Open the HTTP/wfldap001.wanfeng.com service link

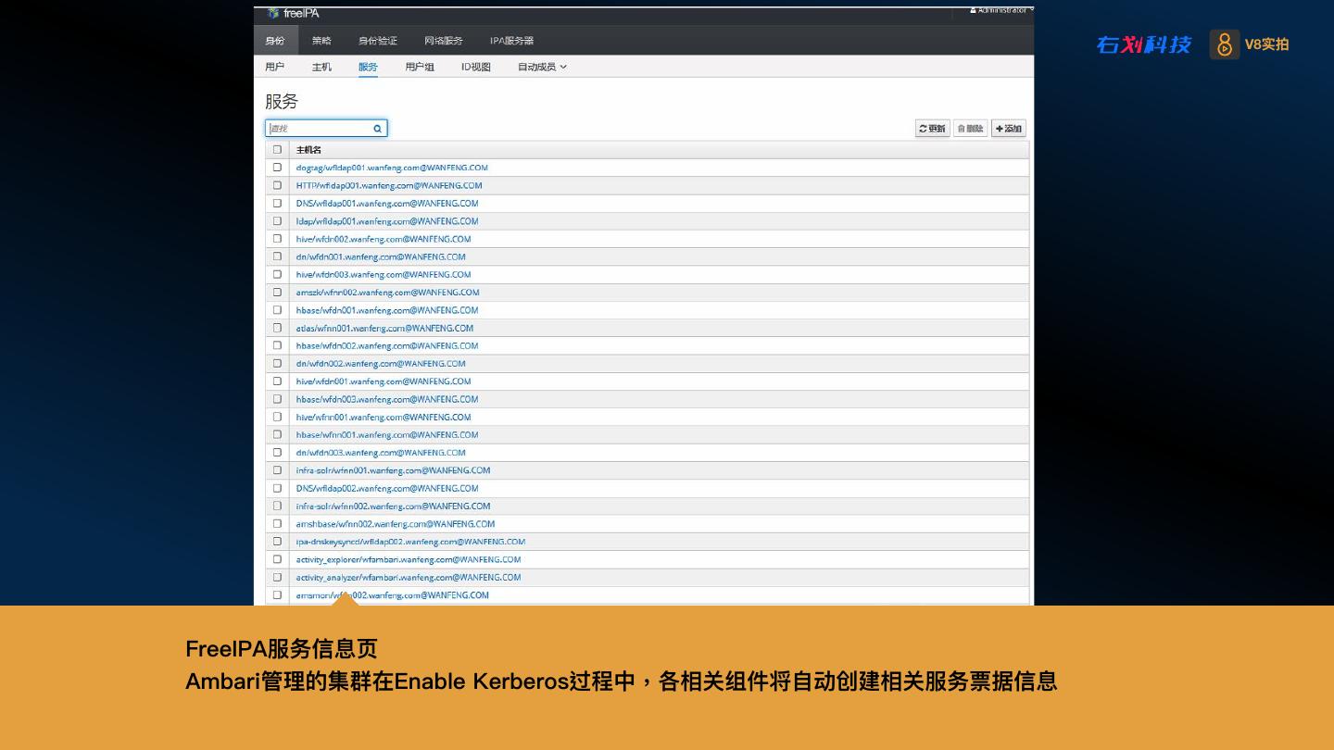pyautogui.click(x=389, y=185)
